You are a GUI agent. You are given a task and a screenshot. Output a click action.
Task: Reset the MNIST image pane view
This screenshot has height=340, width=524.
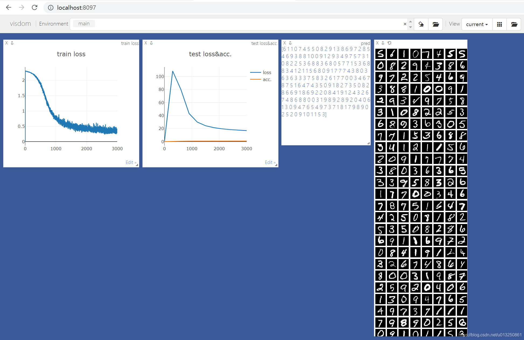[x=389, y=43]
